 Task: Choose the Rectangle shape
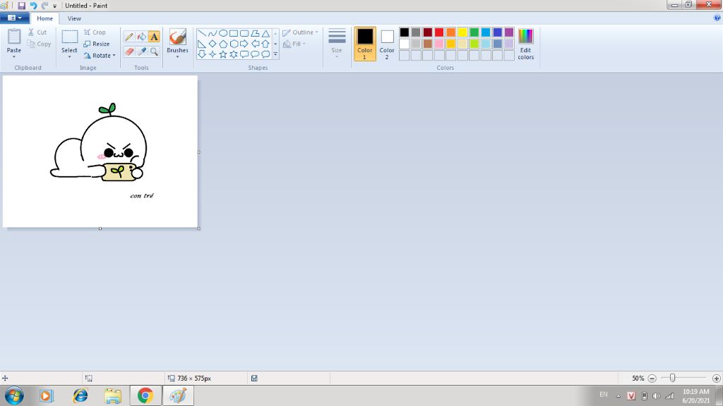tap(234, 33)
